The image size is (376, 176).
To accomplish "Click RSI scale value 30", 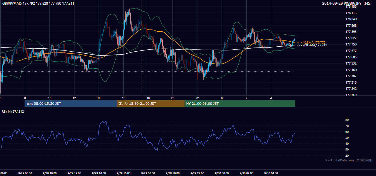I will pos(347,150).
